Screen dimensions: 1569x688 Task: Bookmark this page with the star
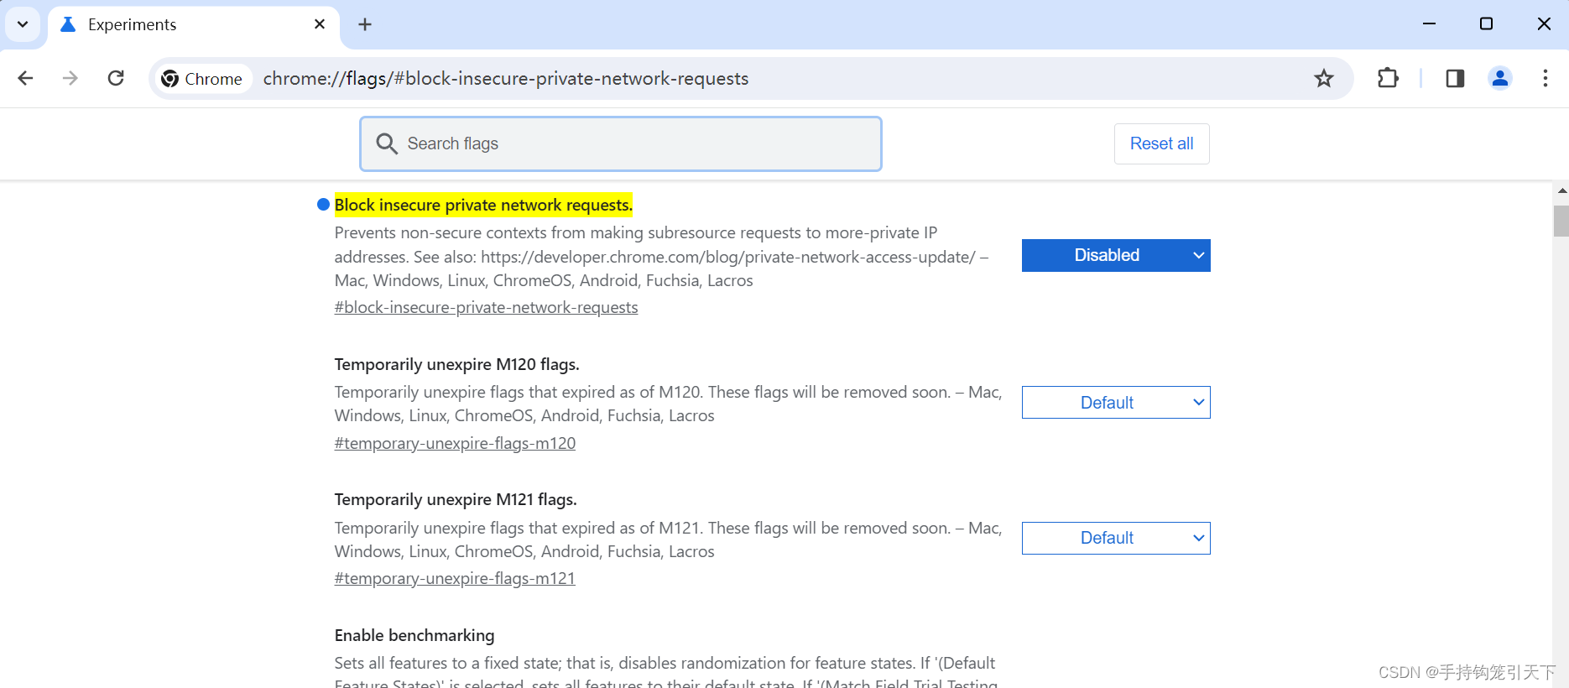(x=1324, y=78)
